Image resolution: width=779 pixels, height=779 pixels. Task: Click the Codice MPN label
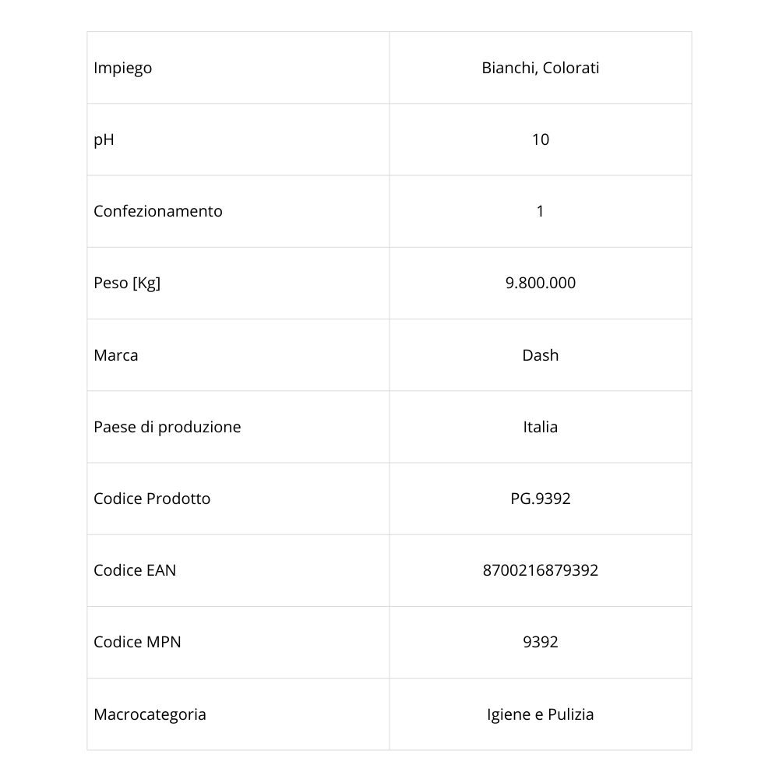coord(137,642)
